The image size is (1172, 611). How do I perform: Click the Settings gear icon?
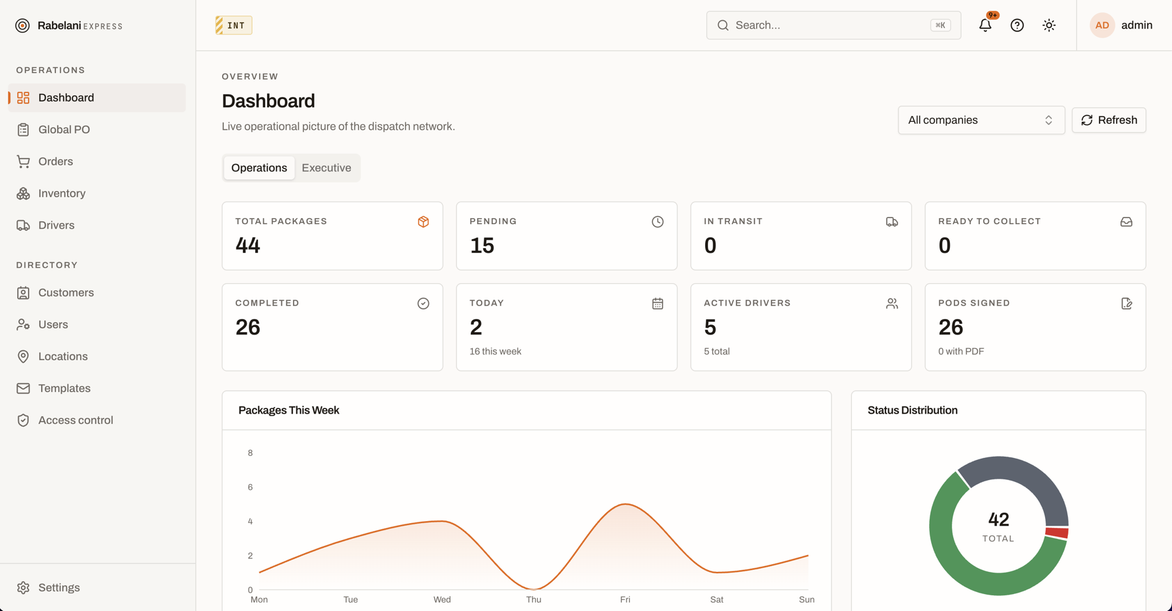coord(23,588)
